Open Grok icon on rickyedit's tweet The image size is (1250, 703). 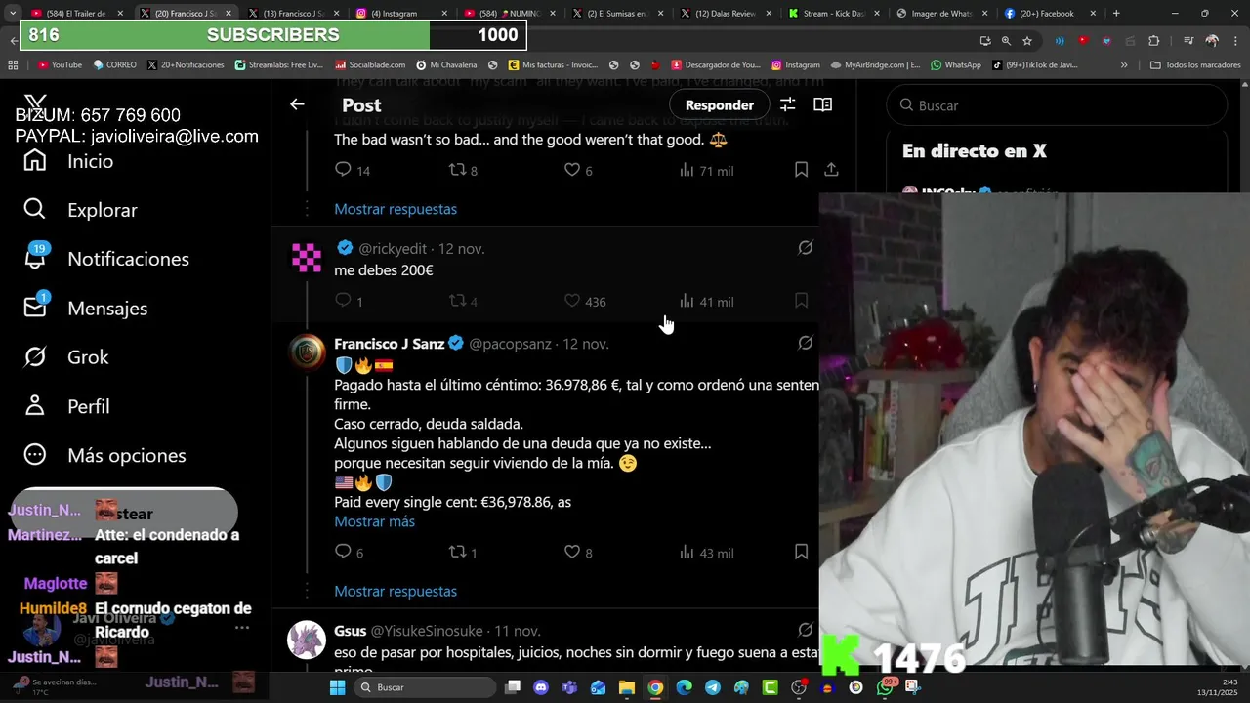pyautogui.click(x=806, y=248)
